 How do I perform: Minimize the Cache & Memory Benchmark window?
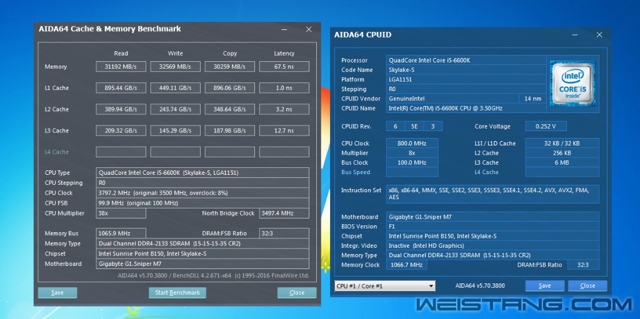(284, 29)
